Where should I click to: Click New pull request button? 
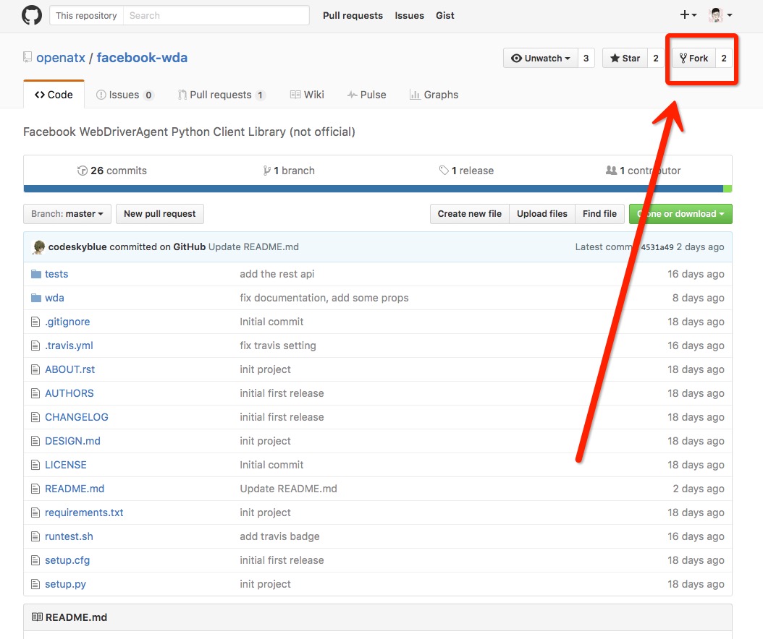pos(159,214)
